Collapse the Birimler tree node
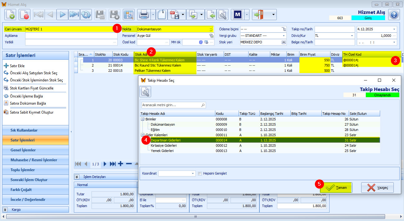This screenshot has width=404, height=221. [x=143, y=119]
